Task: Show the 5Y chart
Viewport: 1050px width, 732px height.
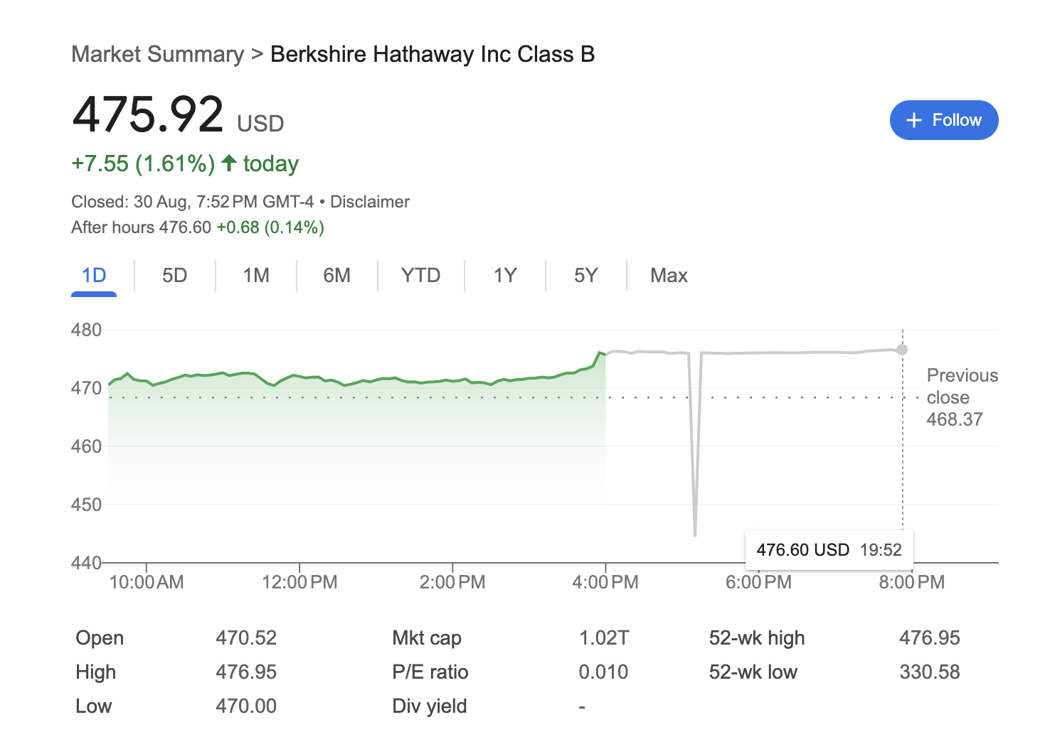Action: [586, 276]
